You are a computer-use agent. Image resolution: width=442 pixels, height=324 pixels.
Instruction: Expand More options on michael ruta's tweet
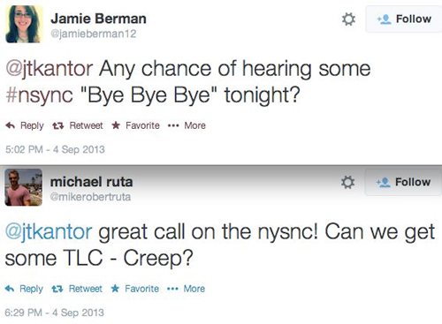click(186, 289)
